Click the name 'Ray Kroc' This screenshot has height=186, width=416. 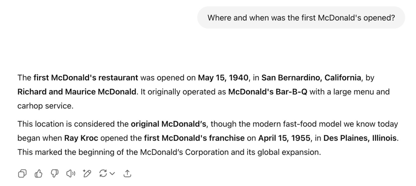click(81, 138)
